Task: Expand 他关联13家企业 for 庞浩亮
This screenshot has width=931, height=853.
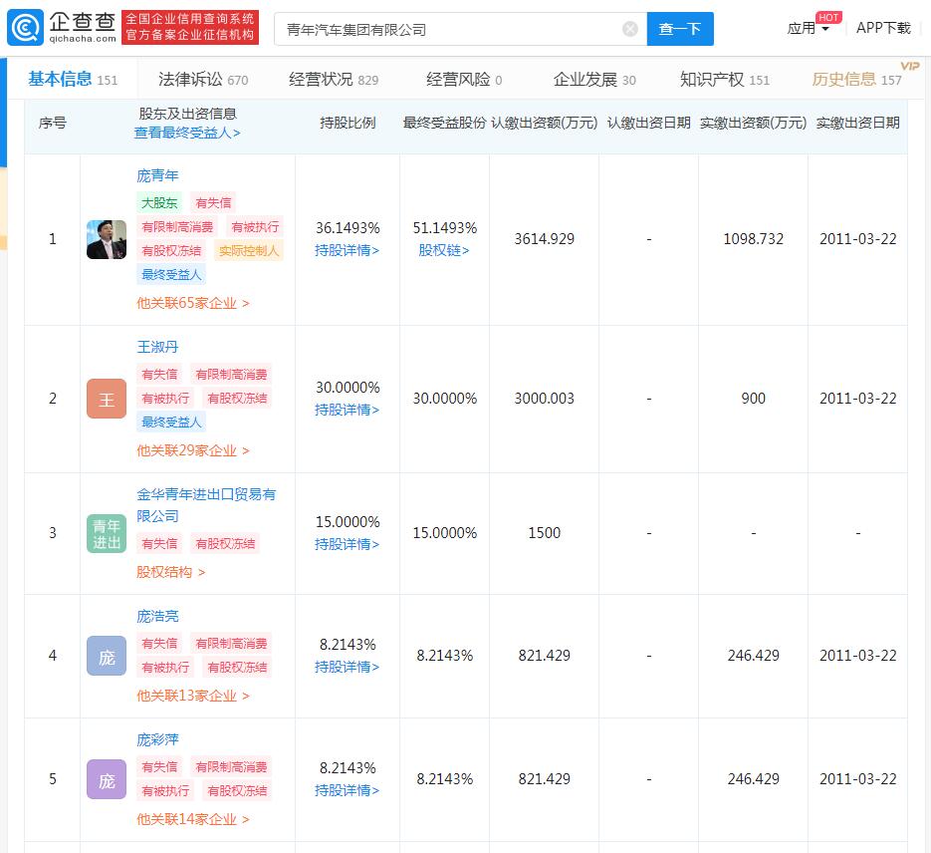Action: [193, 696]
